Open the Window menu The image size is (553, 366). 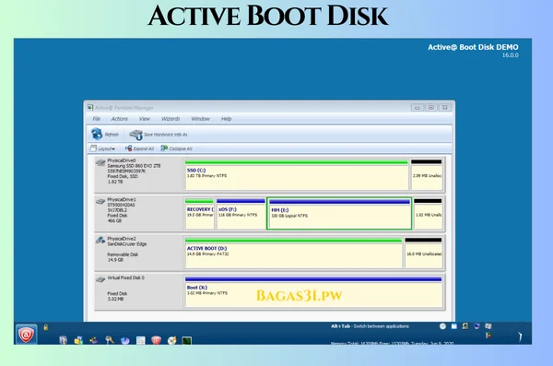[200, 119]
